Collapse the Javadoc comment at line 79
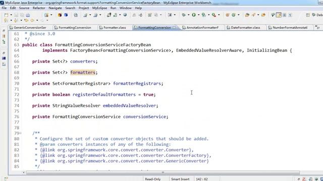Viewport: 323px width, 181px height. point(20,133)
